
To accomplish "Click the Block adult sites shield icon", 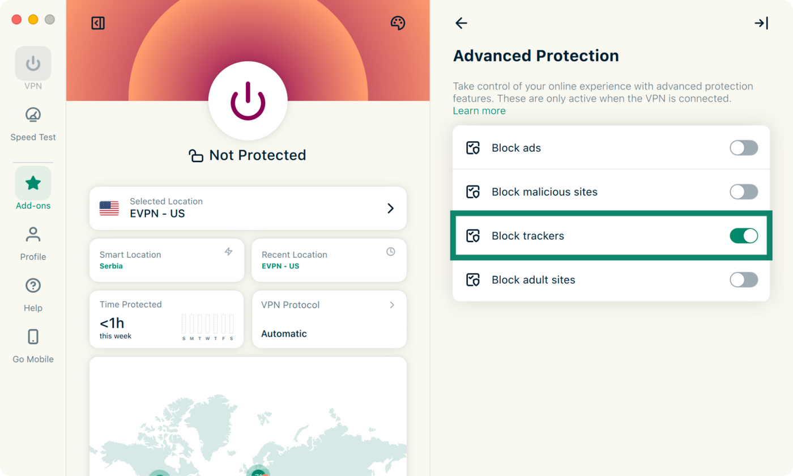I will coord(473,279).
